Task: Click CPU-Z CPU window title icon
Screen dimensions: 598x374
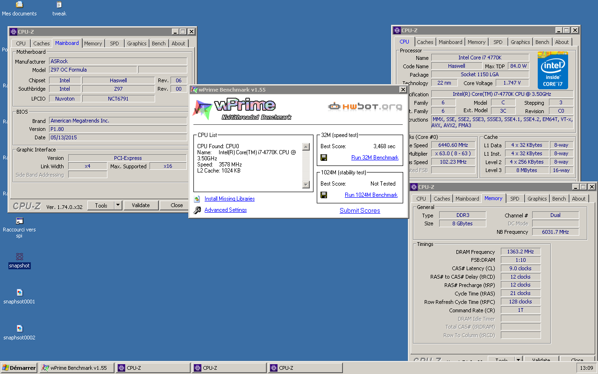Action: click(397, 30)
